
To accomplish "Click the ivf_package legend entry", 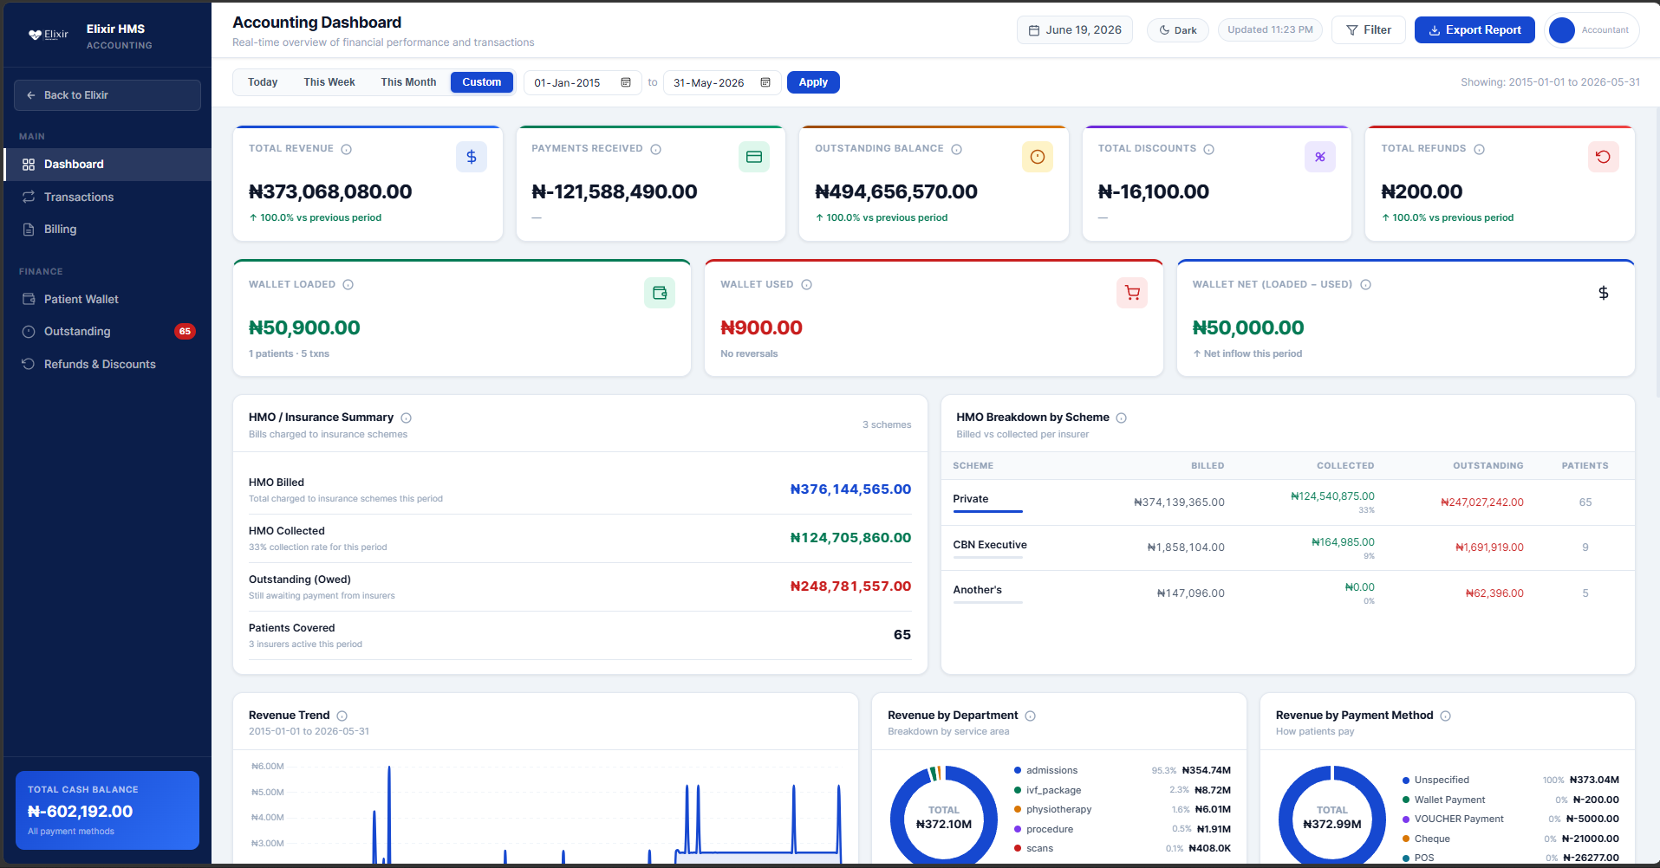I will click(x=1123, y=790).
